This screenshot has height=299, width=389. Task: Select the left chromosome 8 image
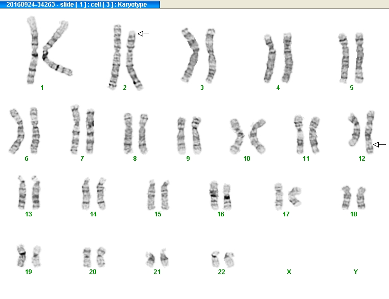pyautogui.click(x=128, y=133)
